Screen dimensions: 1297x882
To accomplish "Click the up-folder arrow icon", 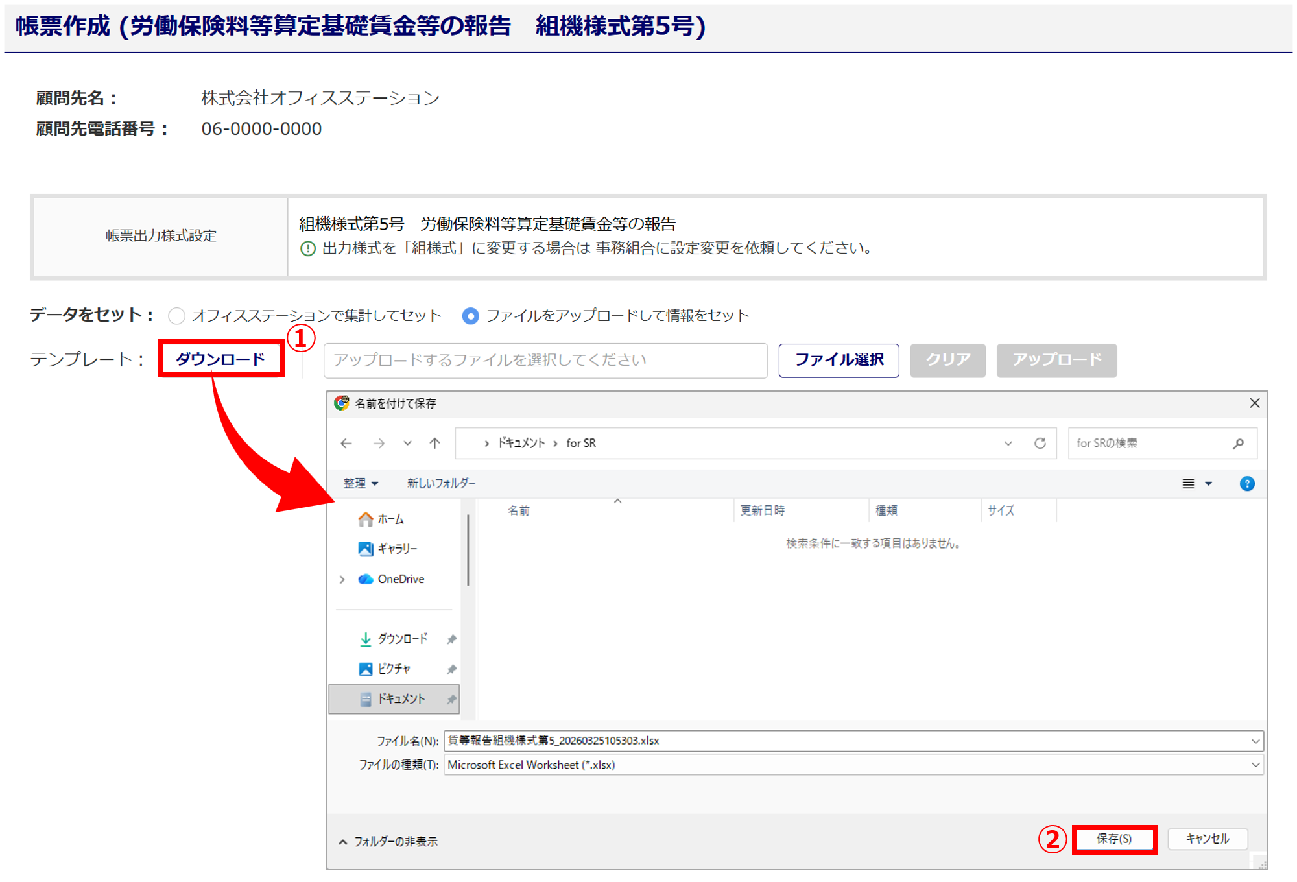I will click(x=435, y=444).
